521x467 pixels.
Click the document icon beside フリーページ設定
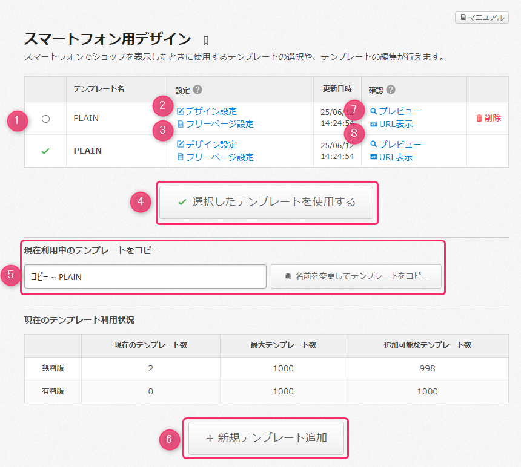[x=181, y=123]
